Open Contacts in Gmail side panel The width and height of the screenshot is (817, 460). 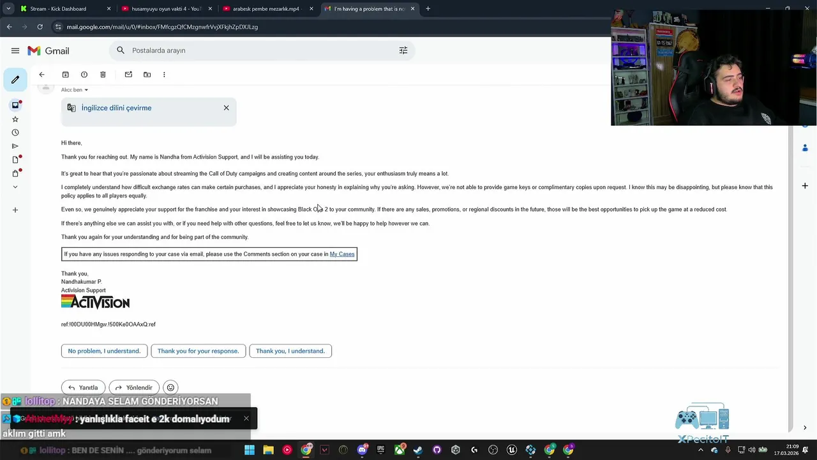coord(805,148)
